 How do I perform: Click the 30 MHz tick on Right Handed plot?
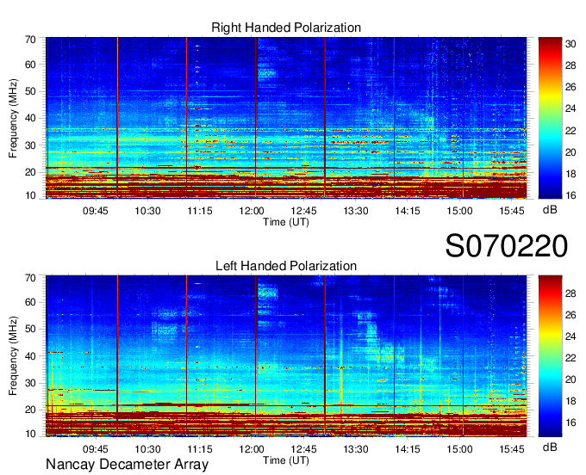coord(30,145)
